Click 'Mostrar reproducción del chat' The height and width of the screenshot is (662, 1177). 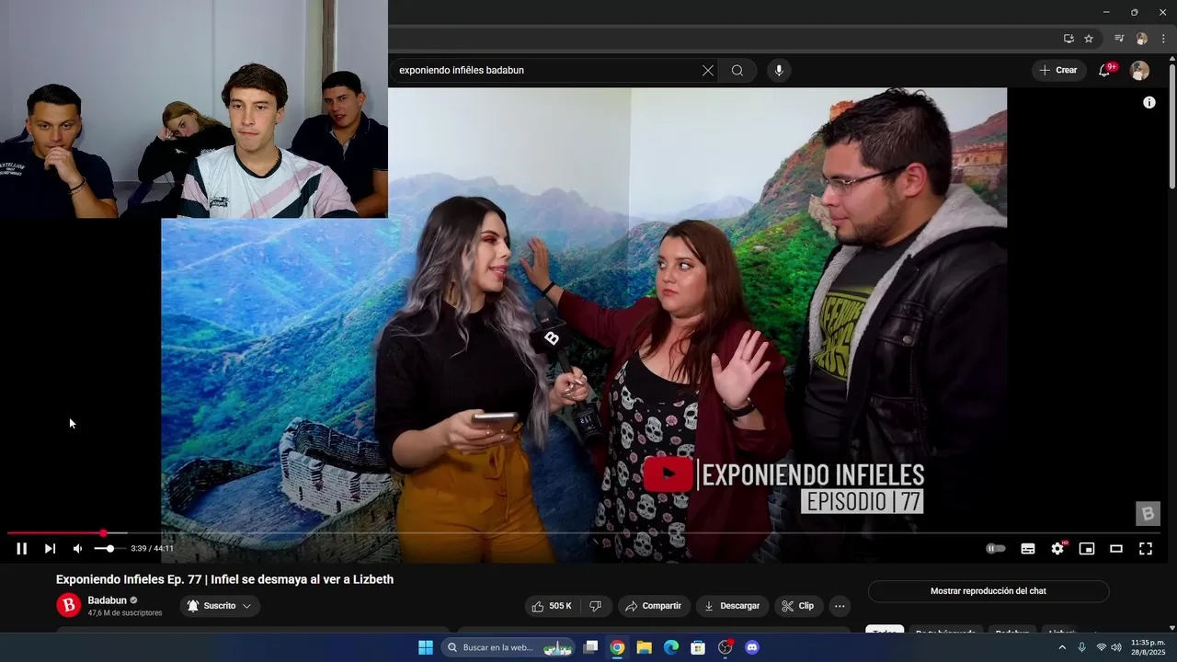tap(988, 591)
